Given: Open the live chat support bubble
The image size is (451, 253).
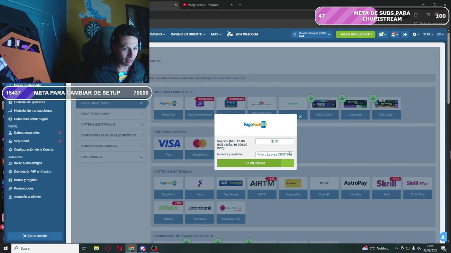Looking at the screenshot, I should click(443, 236).
